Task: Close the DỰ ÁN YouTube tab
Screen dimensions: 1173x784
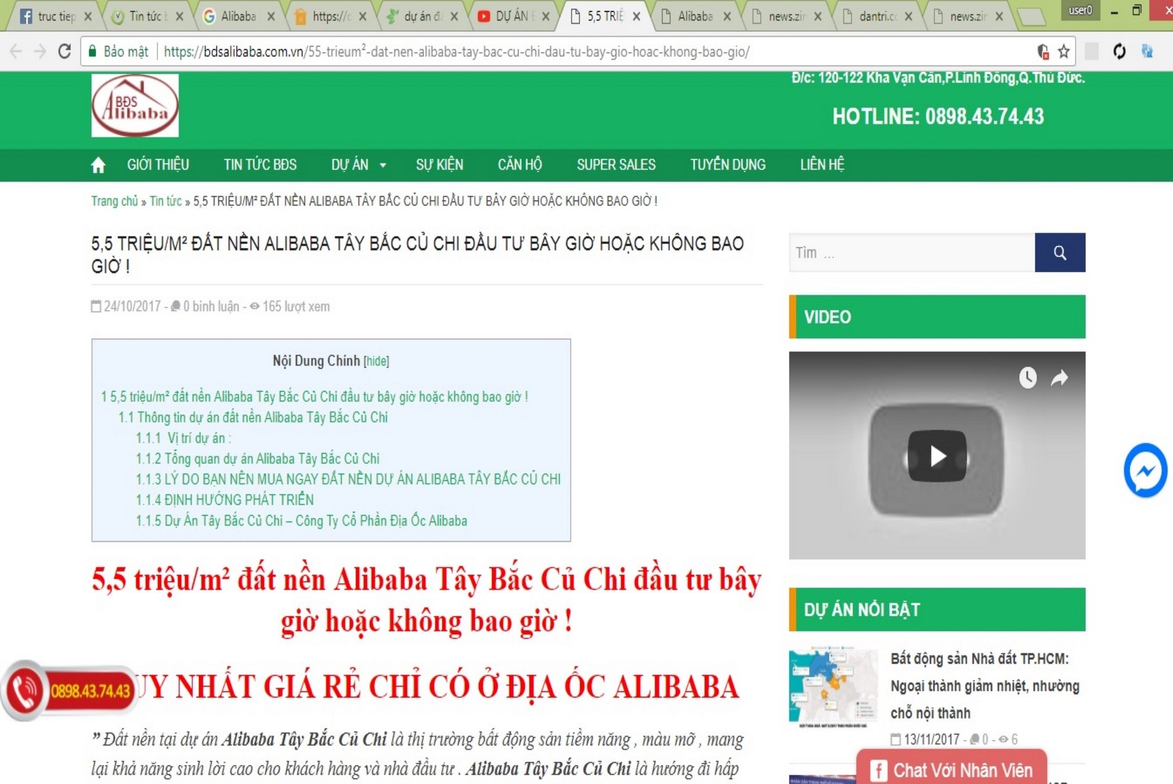Action: [x=546, y=17]
